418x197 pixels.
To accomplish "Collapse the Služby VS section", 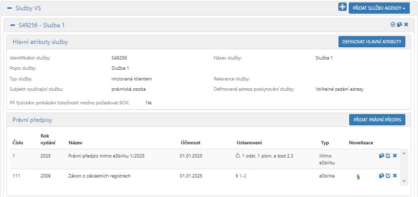I will 9,8.
